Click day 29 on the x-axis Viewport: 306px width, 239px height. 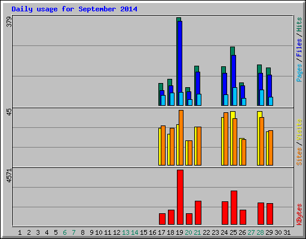pyautogui.click(x=269, y=232)
